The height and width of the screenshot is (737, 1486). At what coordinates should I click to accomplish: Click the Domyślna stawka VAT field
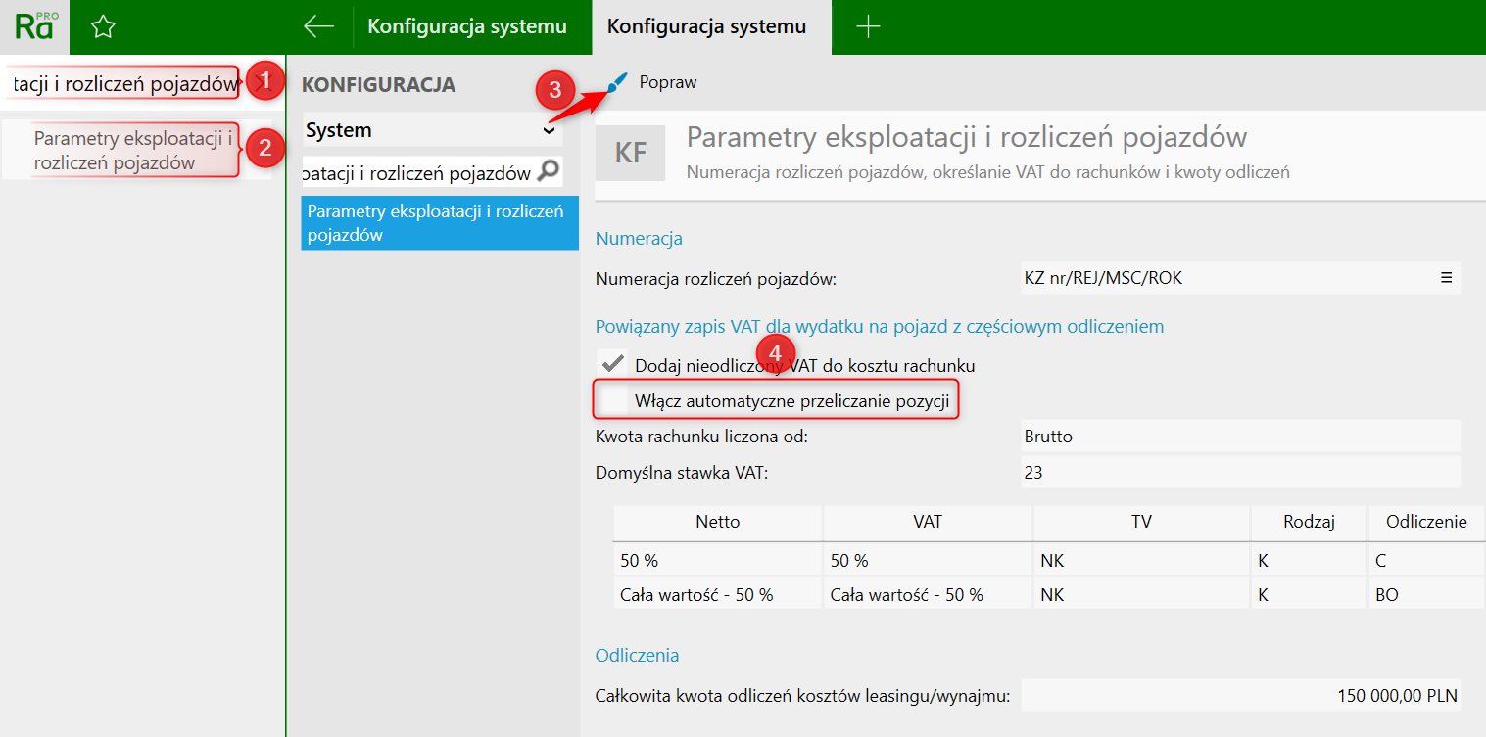(x=1239, y=473)
